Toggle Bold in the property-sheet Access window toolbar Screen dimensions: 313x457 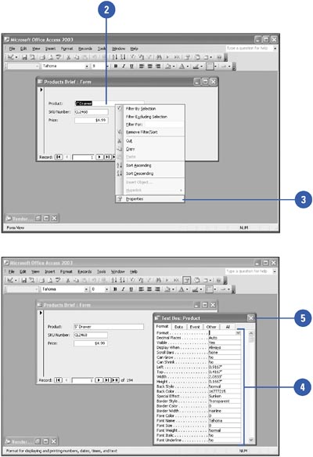click(x=115, y=289)
